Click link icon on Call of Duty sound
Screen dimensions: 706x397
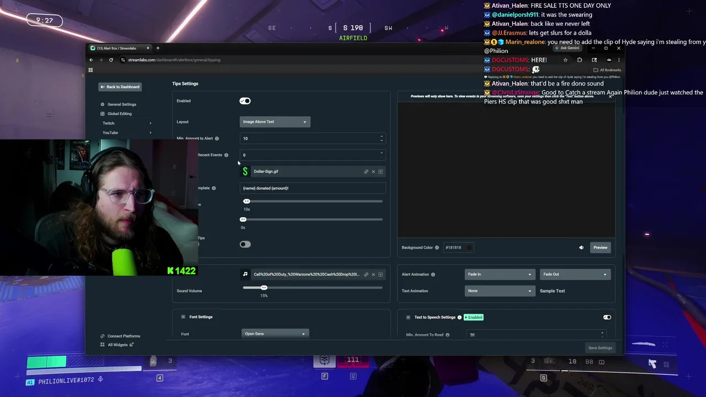click(366, 274)
